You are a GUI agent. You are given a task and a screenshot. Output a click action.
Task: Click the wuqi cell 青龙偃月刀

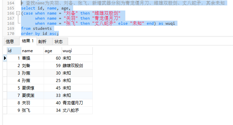click(77, 103)
